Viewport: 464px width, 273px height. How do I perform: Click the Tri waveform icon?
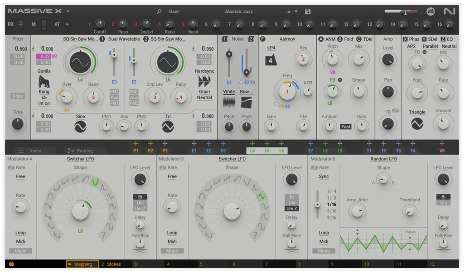[x=168, y=127]
